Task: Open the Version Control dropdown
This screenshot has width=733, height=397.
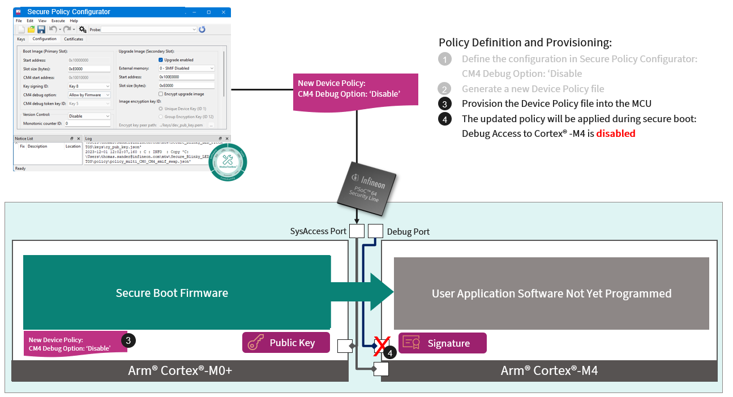Action: click(89, 116)
